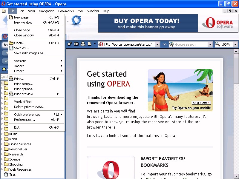Image resolution: width=239 pixels, height=179 pixels.
Task: Click the Reload page icon
Action: 76,20
